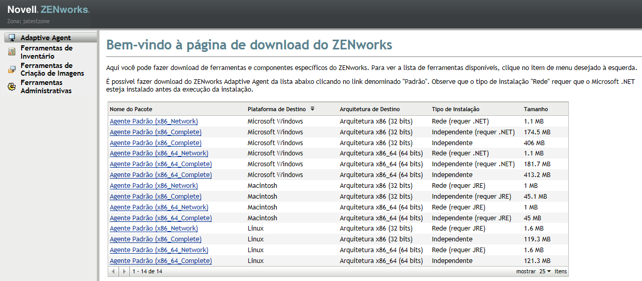
Task: Click the Ferramentas de Inventário list icon
Action: tap(11, 52)
